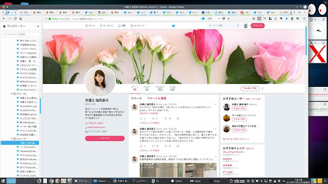Open the Videos window in taskbar
The width and height of the screenshot is (328, 184).
[x=102, y=181]
